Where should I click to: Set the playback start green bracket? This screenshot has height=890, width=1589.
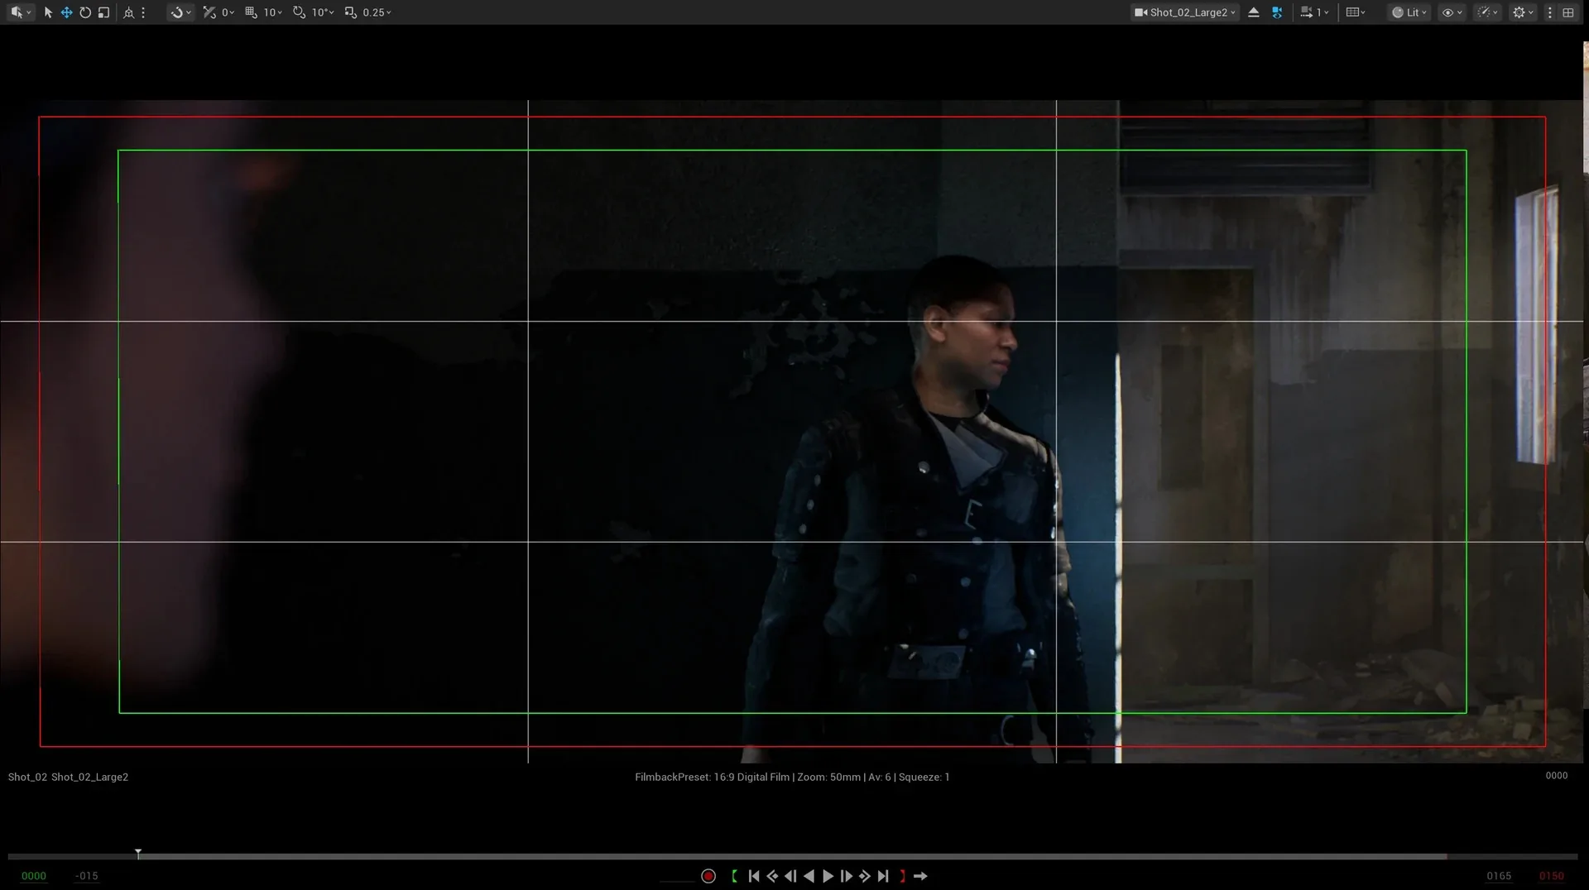(x=735, y=876)
